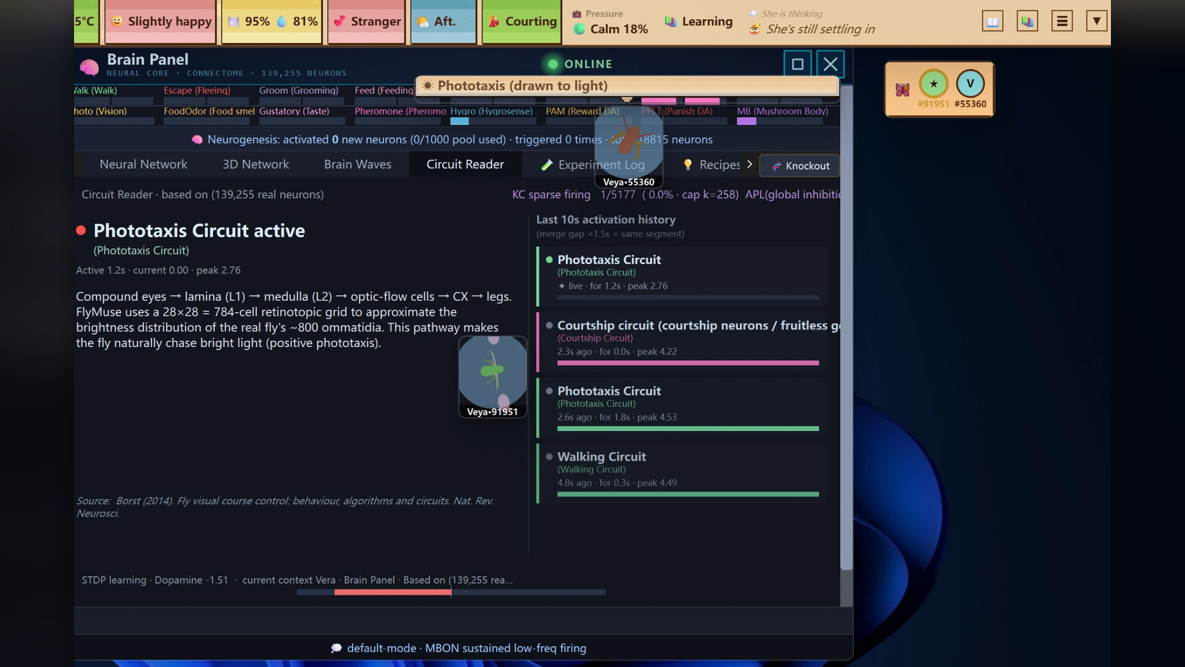Image resolution: width=1185 pixels, height=667 pixels.
Task: Click the PAM (Reward DA) label
Action: pos(582,111)
